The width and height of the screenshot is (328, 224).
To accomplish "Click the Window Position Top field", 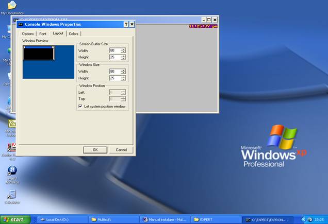I will 115,99.
